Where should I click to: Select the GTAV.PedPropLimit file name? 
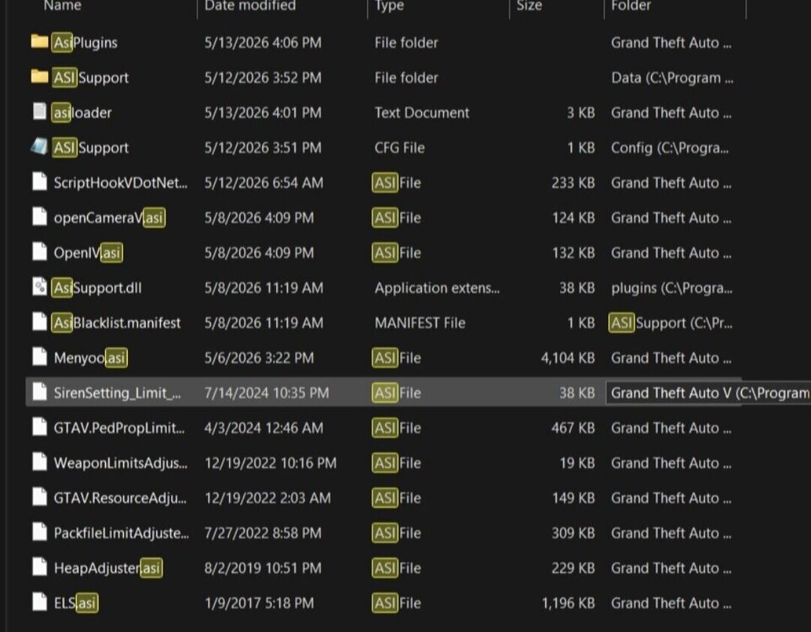pos(120,428)
